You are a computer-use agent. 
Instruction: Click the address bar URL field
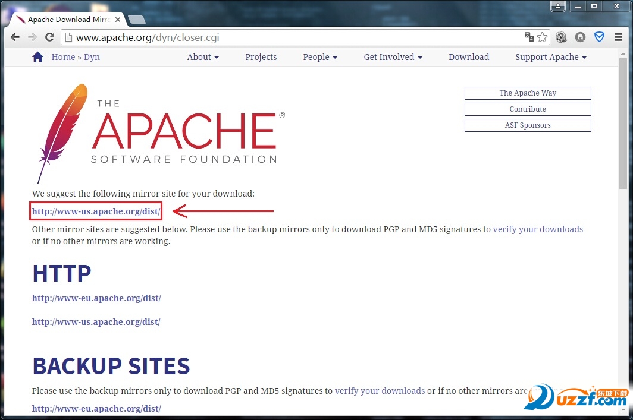[x=297, y=37]
